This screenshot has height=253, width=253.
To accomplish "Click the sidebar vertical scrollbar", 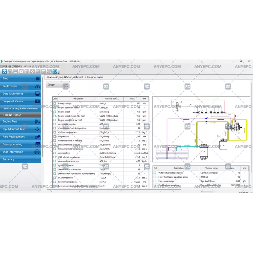I will point(42,116).
